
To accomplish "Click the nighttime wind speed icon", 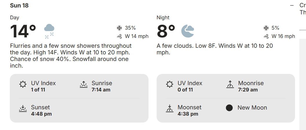I will (265, 36).
